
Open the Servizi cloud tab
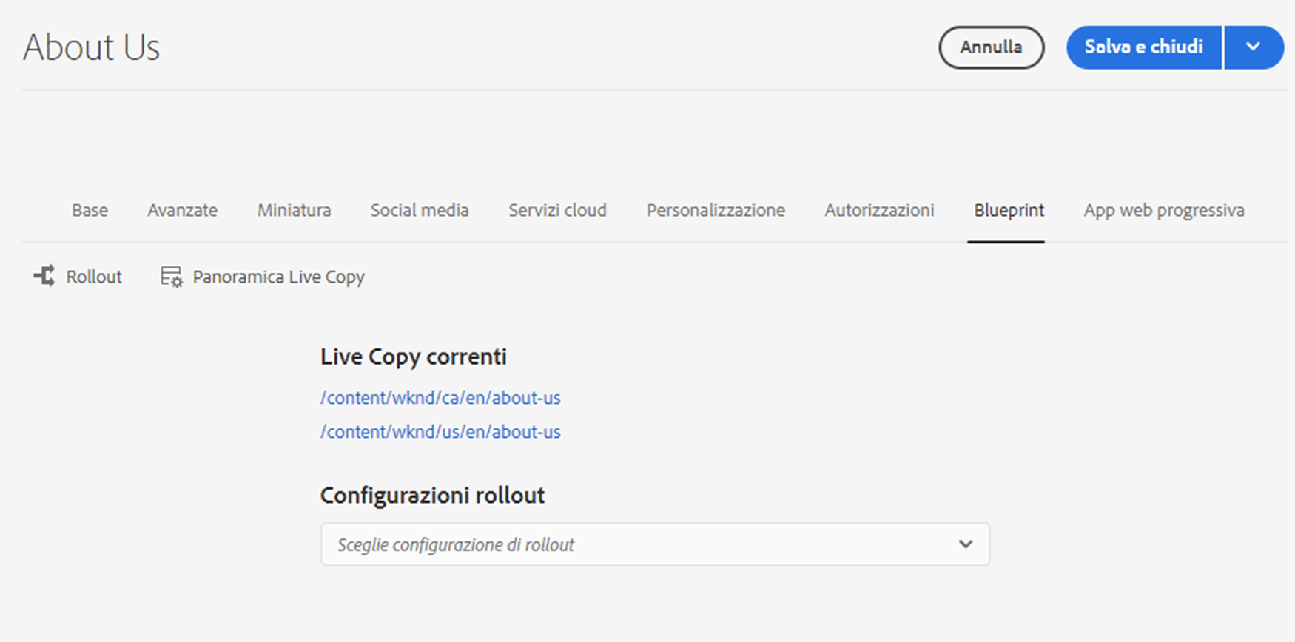[557, 211]
